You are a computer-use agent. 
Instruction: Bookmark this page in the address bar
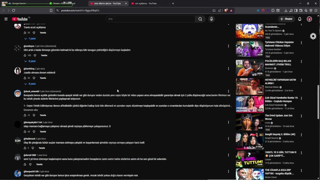click(x=51, y=10)
